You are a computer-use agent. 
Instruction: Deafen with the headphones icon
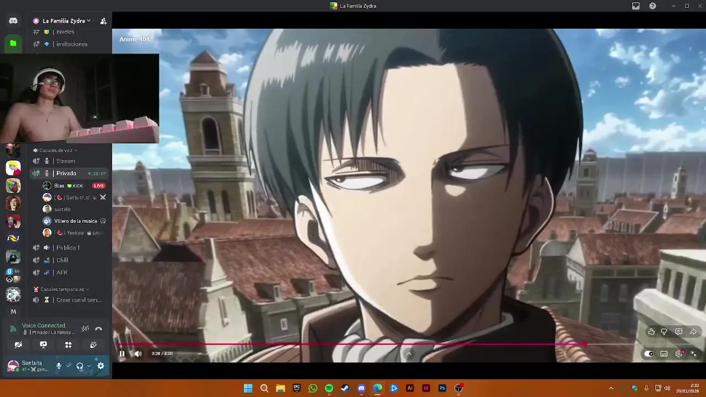pos(79,366)
